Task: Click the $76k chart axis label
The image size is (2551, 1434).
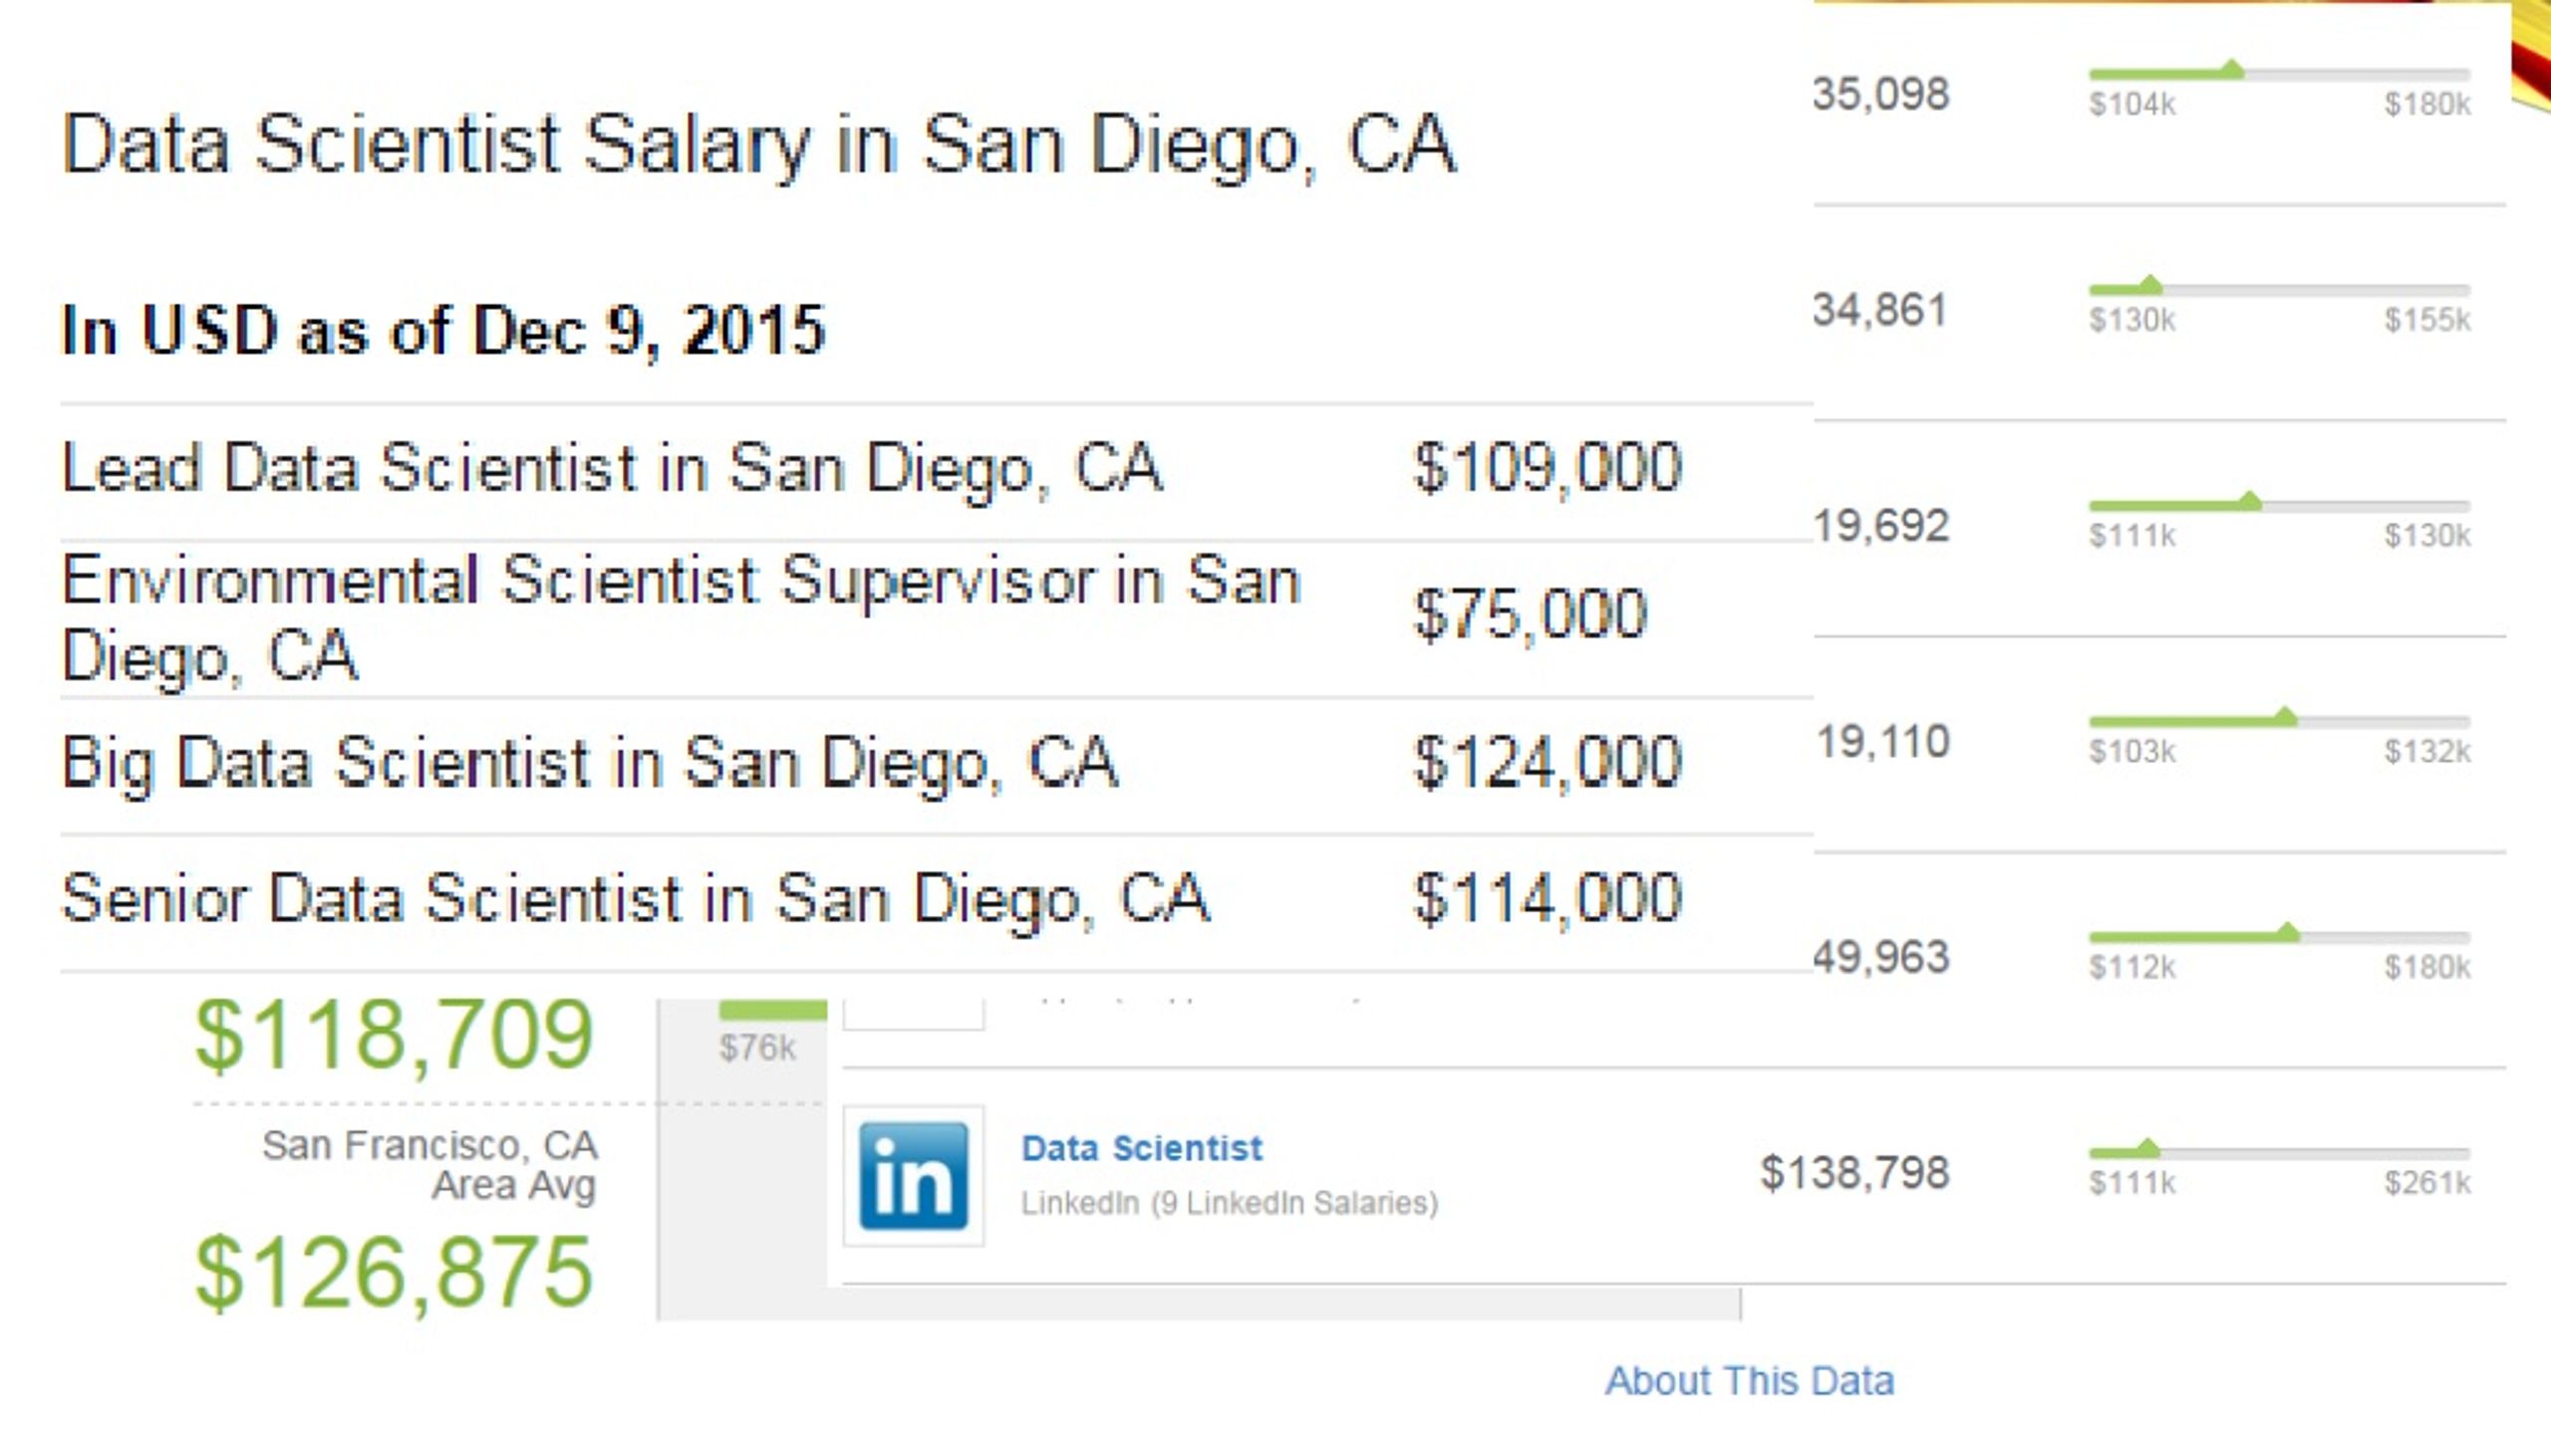Action: click(757, 1048)
